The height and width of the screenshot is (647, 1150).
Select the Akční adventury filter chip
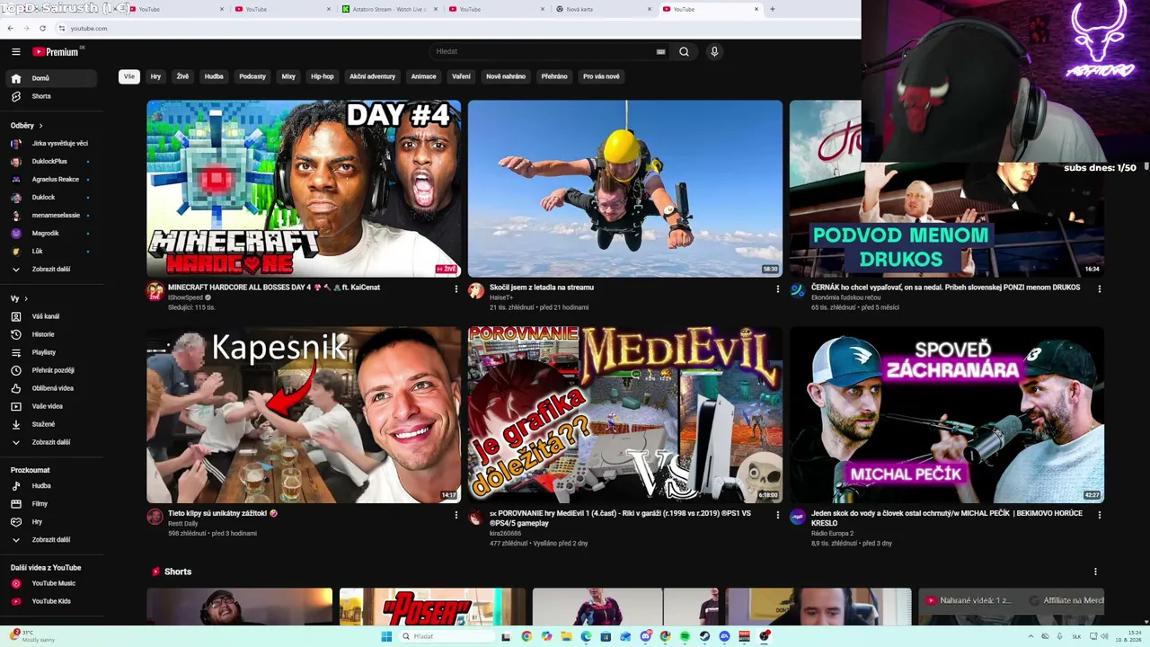(372, 76)
